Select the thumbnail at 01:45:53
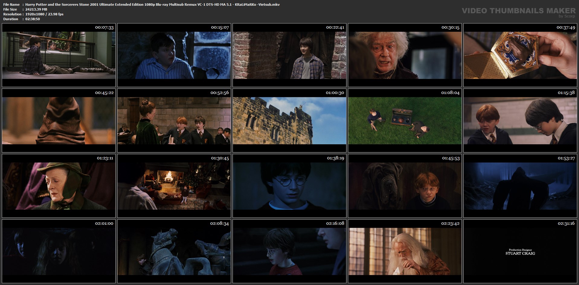The image size is (579, 285). pos(405,186)
